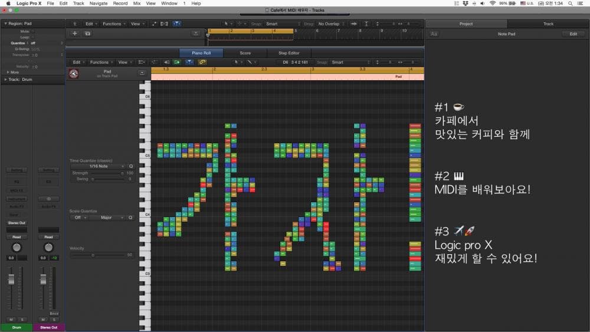Click the automation icon in the Piano Roll toolbar
This screenshot has height=332, width=590.
pyautogui.click(x=154, y=62)
